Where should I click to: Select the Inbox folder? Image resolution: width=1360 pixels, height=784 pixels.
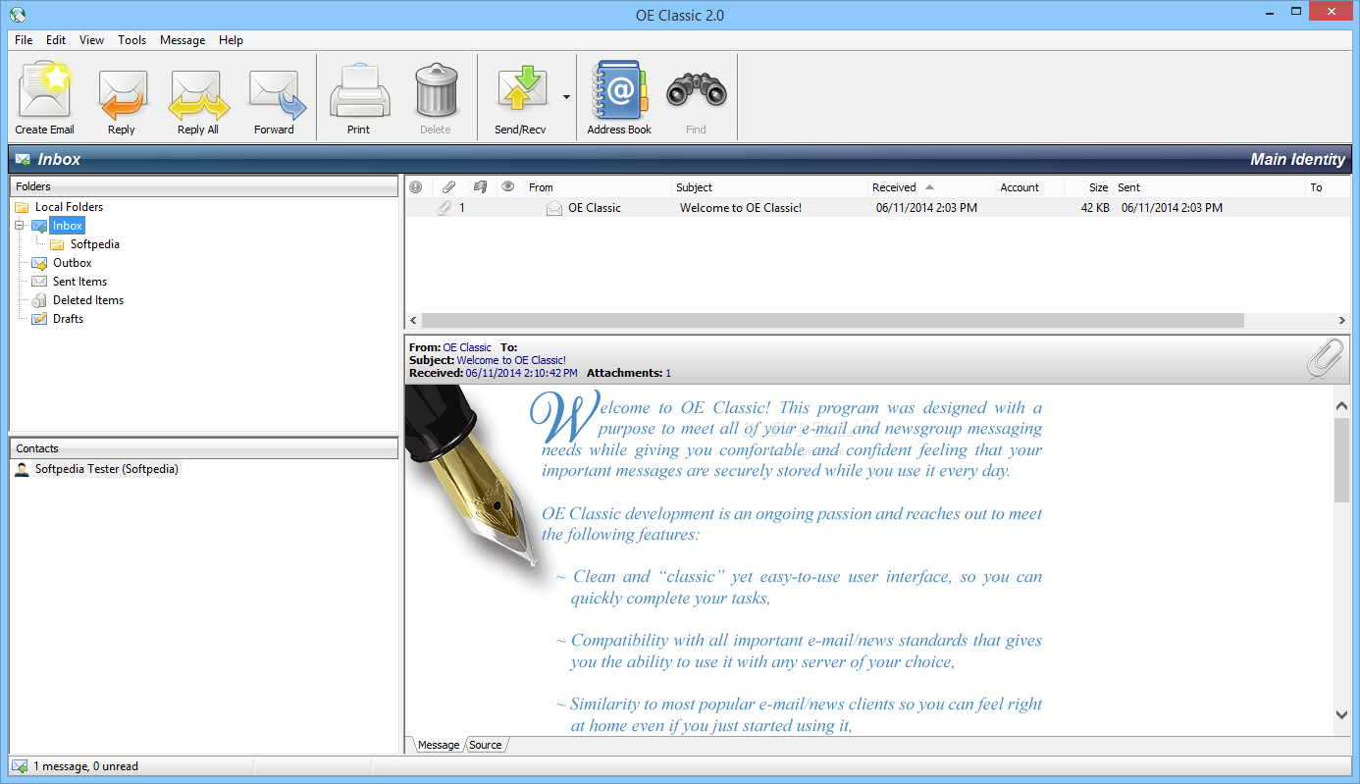tap(68, 226)
